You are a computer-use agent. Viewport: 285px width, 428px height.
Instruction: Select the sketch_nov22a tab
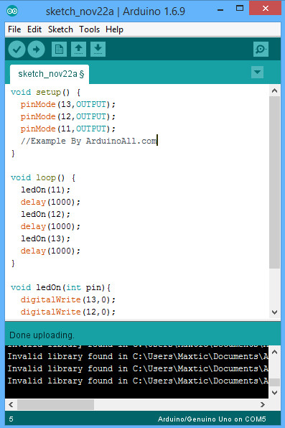tap(50, 74)
